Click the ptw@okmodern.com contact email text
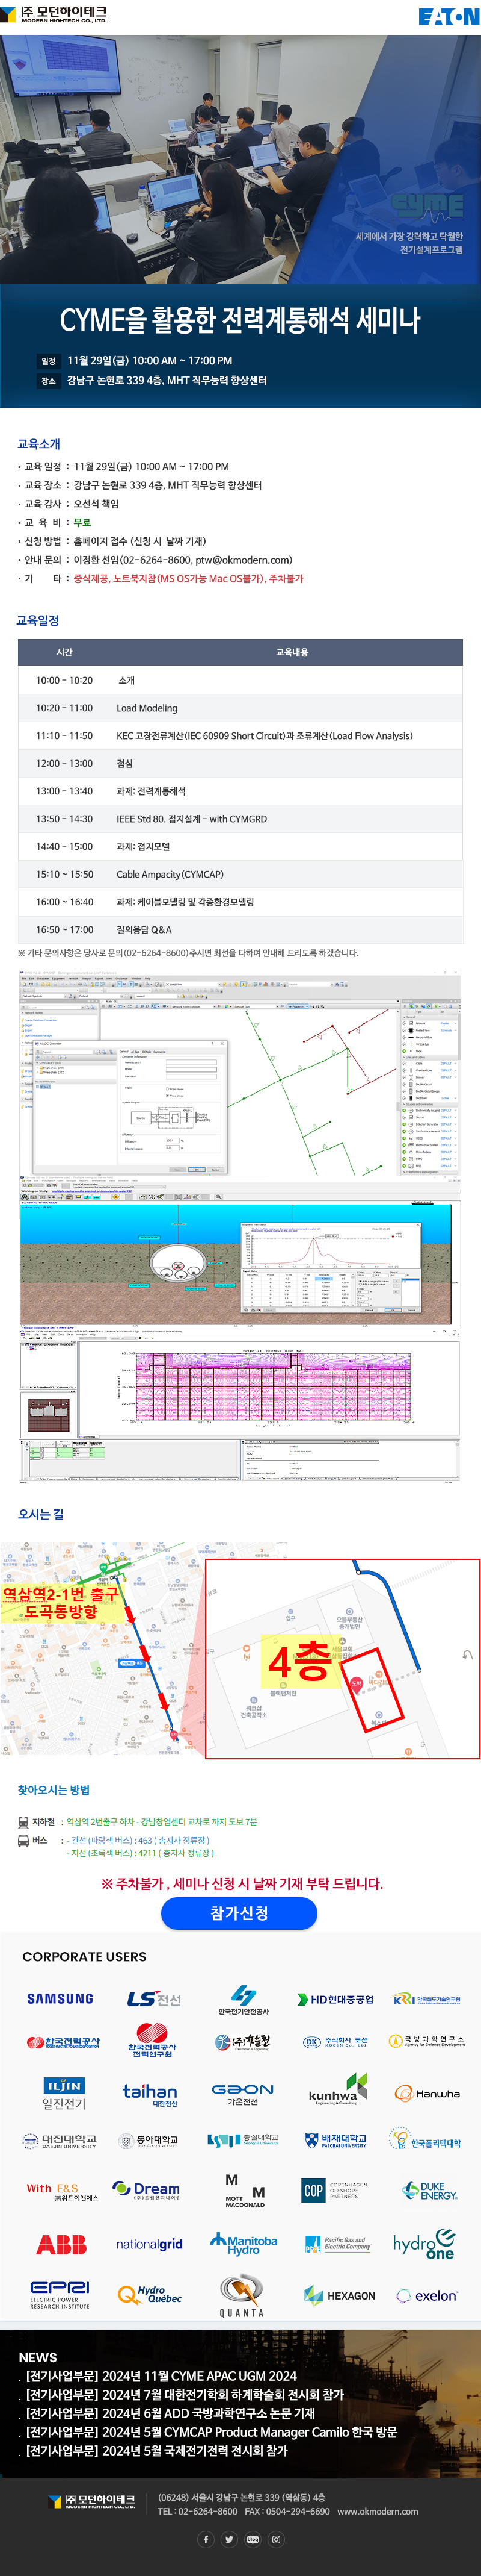481x2576 pixels. click(244, 560)
